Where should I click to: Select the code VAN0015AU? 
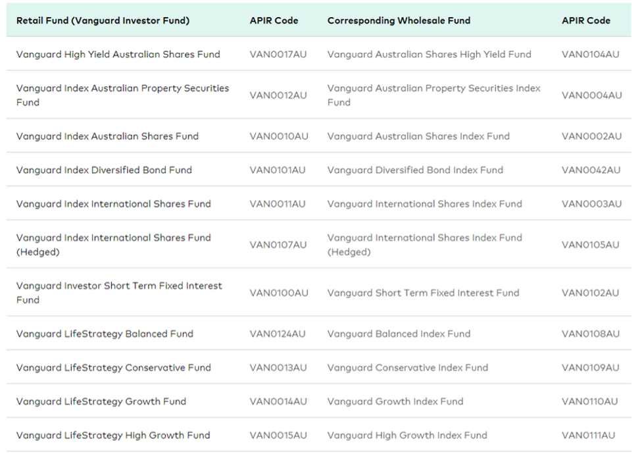tap(278, 435)
